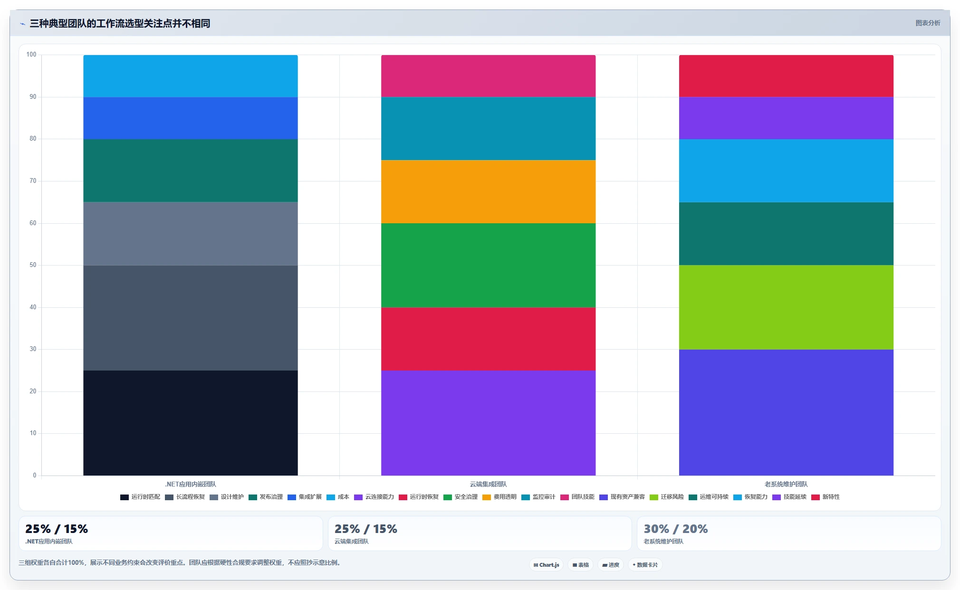Hide the 运行时恢复 dataset via legend
This screenshot has height=590, width=960.
419,497
